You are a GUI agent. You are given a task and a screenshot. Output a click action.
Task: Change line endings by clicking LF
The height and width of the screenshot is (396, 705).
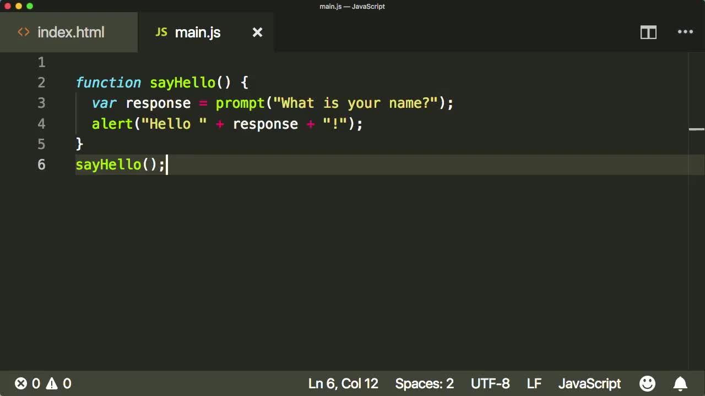coord(534,383)
